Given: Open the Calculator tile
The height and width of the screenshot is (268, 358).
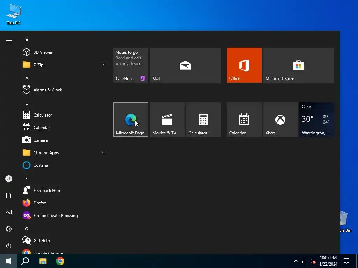Looking at the screenshot, I should coord(203,120).
